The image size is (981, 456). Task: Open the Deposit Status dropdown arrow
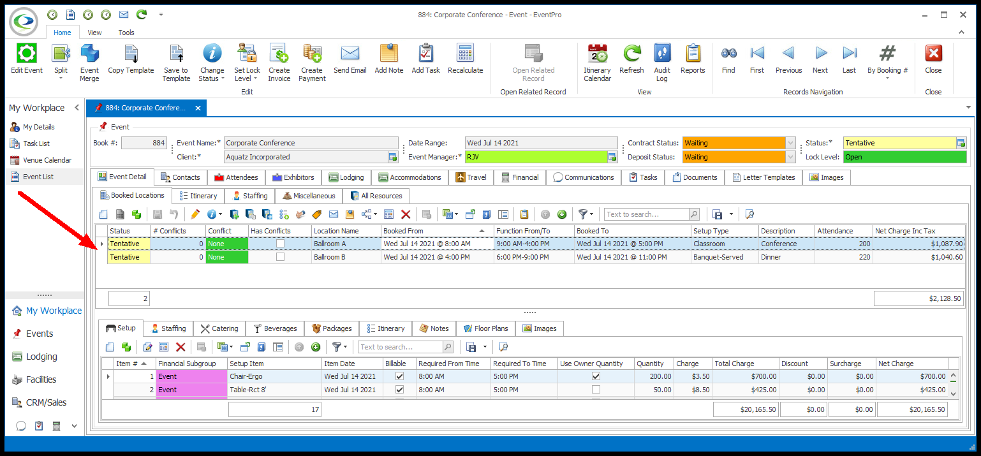[791, 157]
